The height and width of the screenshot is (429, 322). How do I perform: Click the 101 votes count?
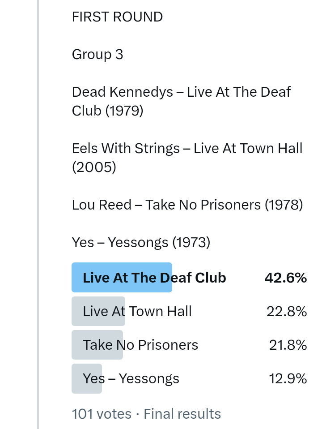[x=102, y=414]
